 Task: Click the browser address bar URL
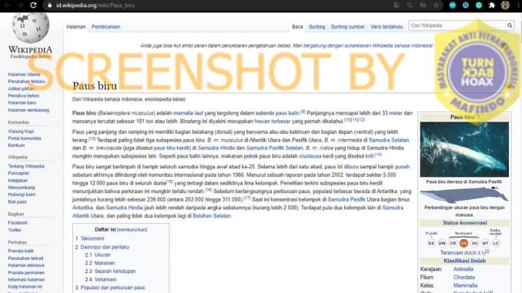(95, 5)
